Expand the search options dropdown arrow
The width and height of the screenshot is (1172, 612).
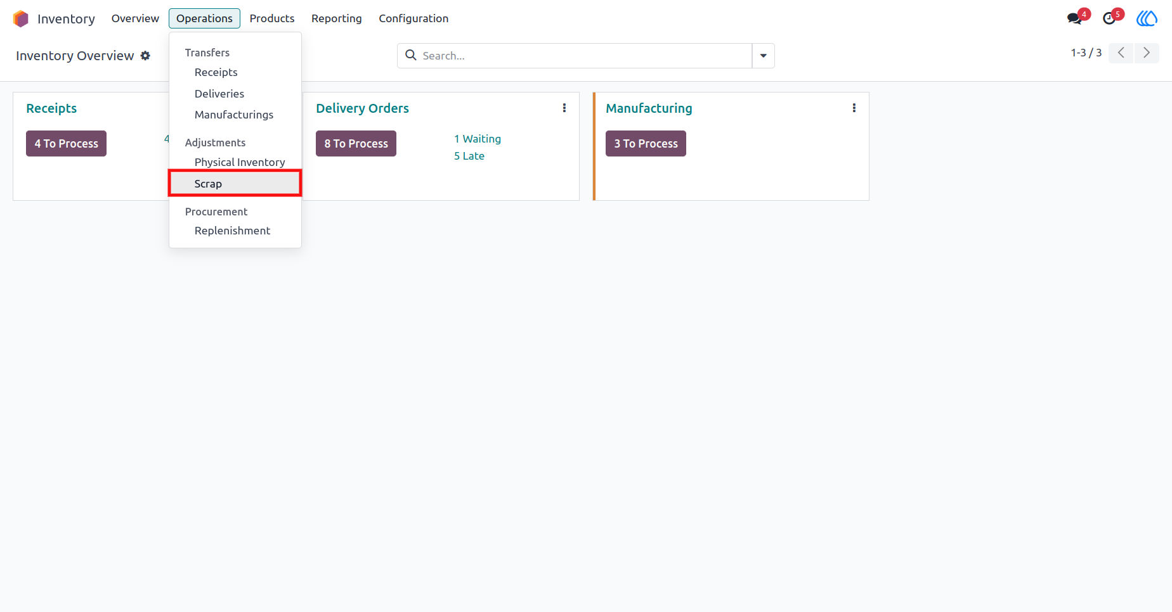point(764,56)
